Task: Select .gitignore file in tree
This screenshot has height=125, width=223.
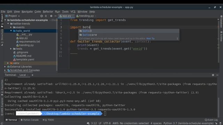Action: [x=21, y=52]
